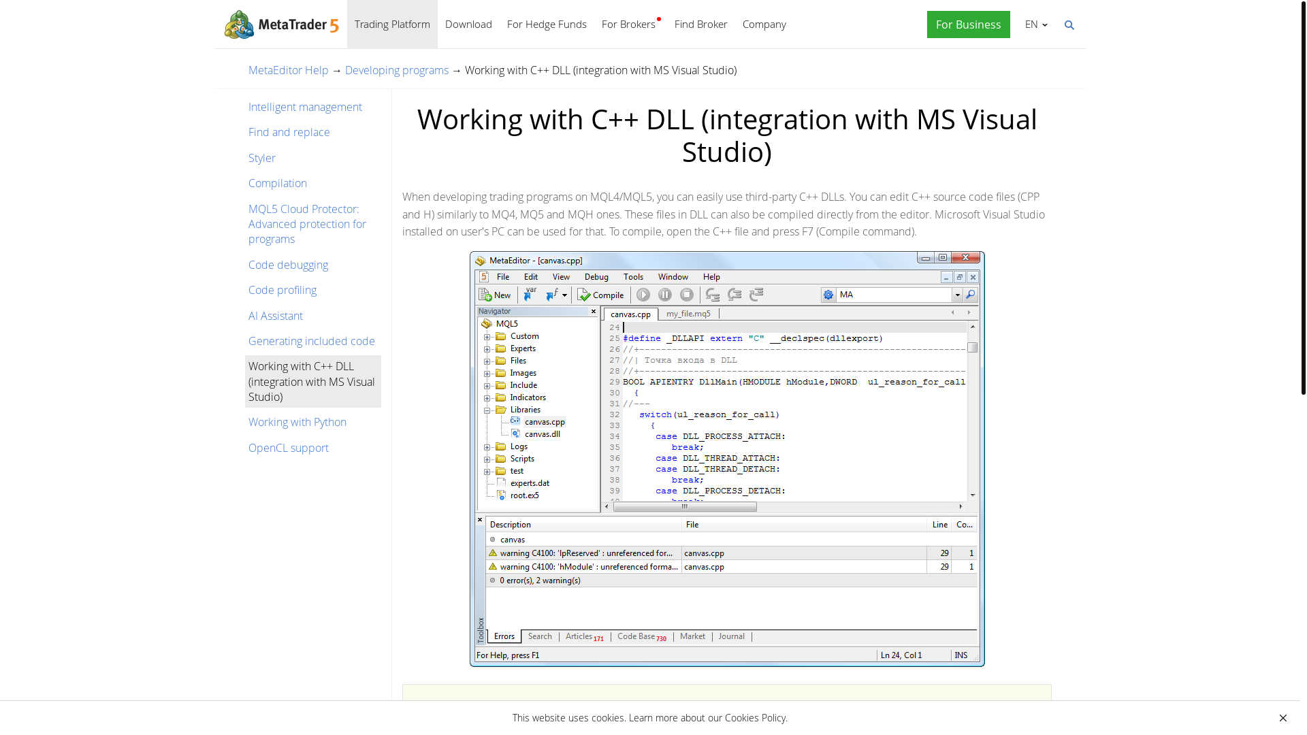Open the Tools menu in MetaEditor
This screenshot has width=1307, height=735.
[633, 277]
